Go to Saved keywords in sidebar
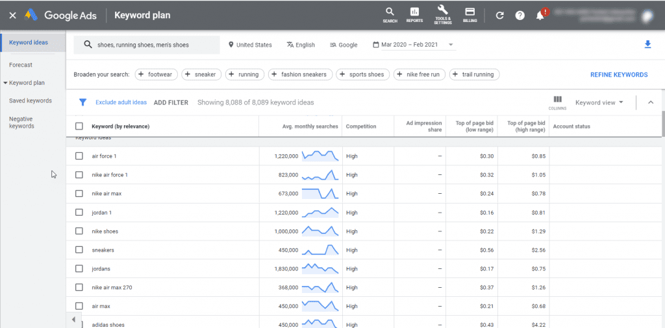 point(30,100)
